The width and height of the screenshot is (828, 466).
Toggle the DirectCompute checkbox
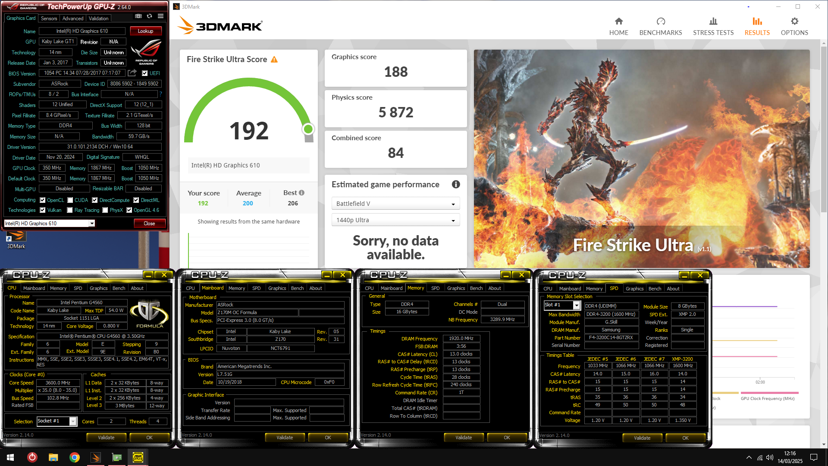point(95,200)
